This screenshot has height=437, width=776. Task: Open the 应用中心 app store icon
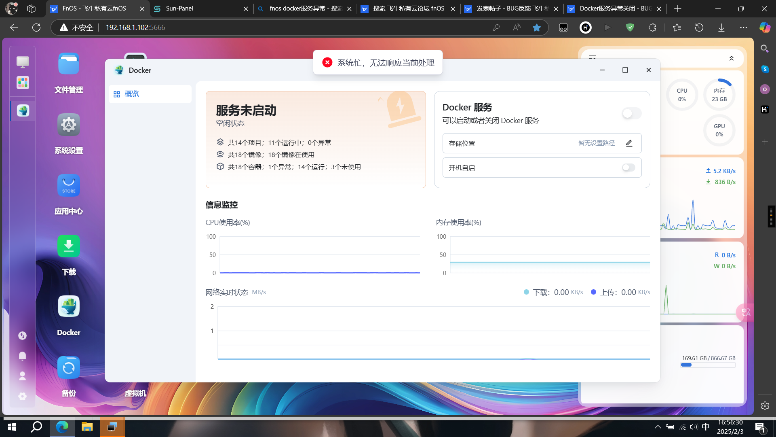coord(68,185)
